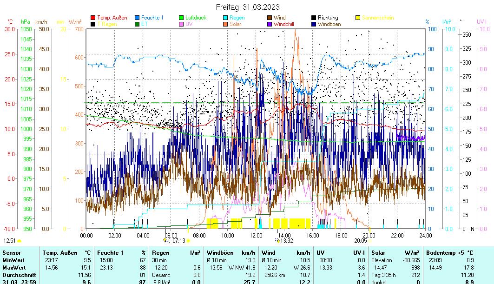Click the purple Windchill legend swatch
494x284 pixels.
270,24
